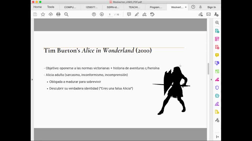
Task: Bookmark the file with the star icon
Action: (43, 14)
